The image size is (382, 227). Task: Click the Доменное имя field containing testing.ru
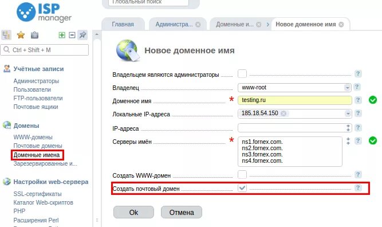coord(295,100)
